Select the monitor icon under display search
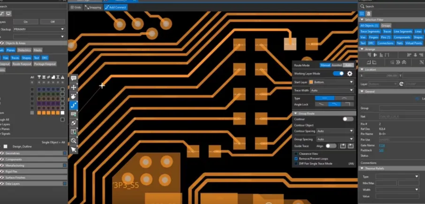 (x=8, y=14)
